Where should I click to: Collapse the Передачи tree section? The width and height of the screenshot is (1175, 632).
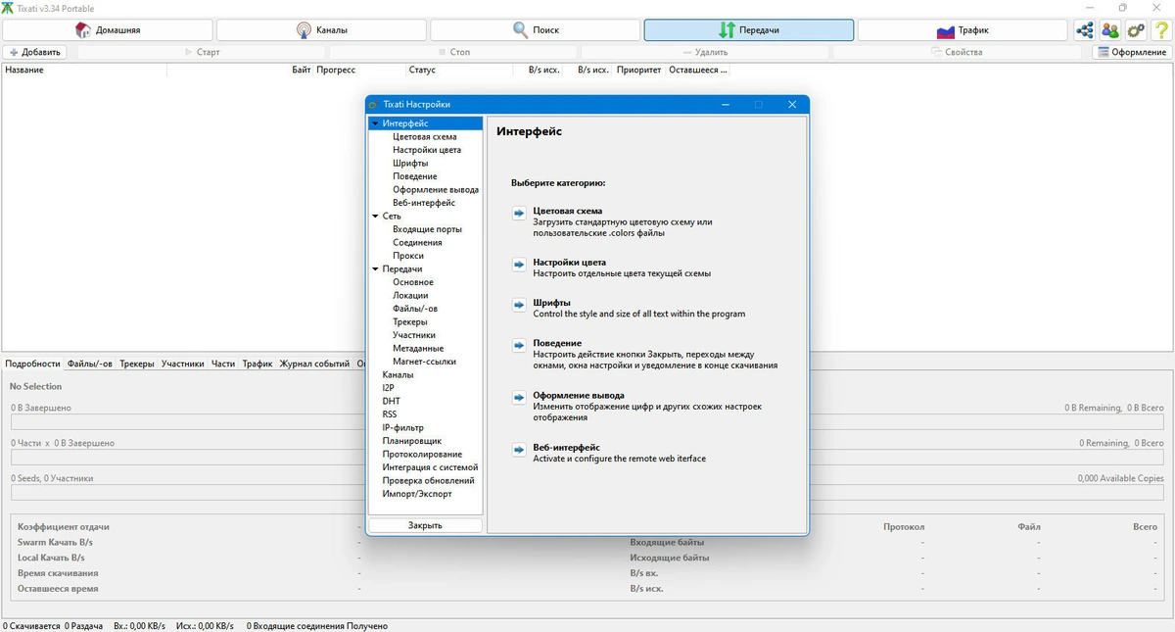[375, 268]
